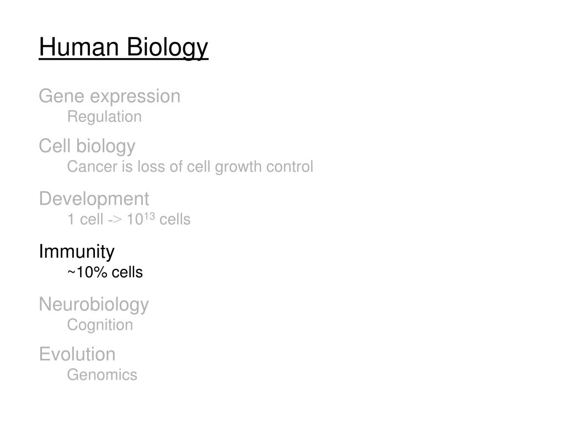Click Cancer is loss of cell growth control

tap(190, 167)
